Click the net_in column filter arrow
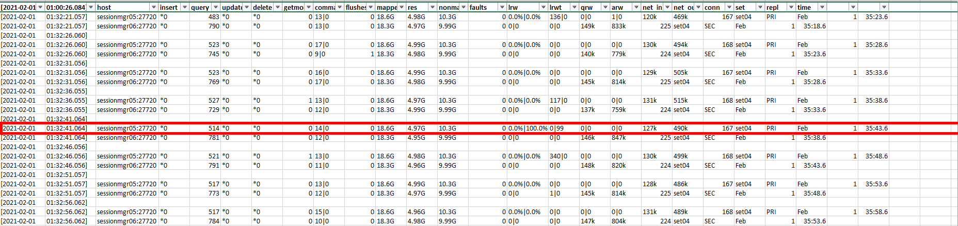This screenshot has height=226, width=958. coord(667,7)
